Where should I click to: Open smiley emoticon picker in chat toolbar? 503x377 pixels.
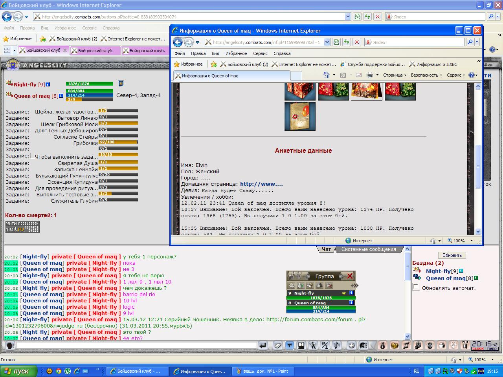click(x=351, y=346)
